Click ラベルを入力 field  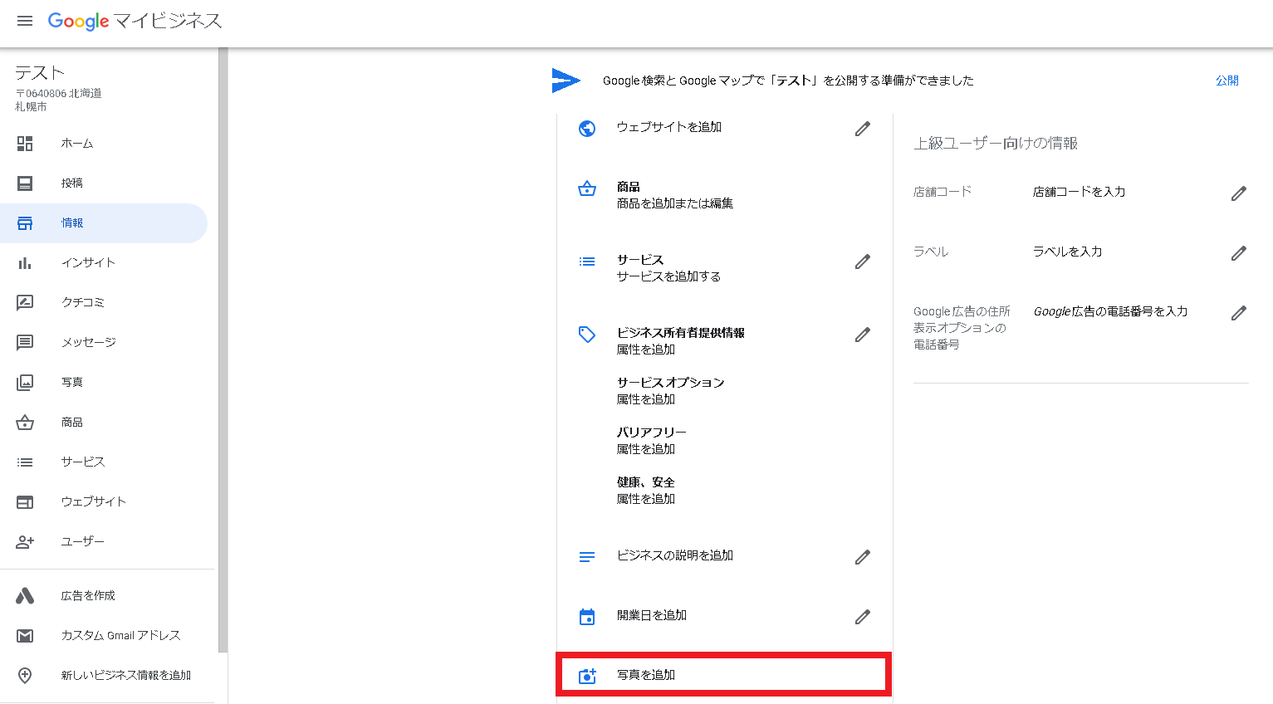click(x=1067, y=252)
